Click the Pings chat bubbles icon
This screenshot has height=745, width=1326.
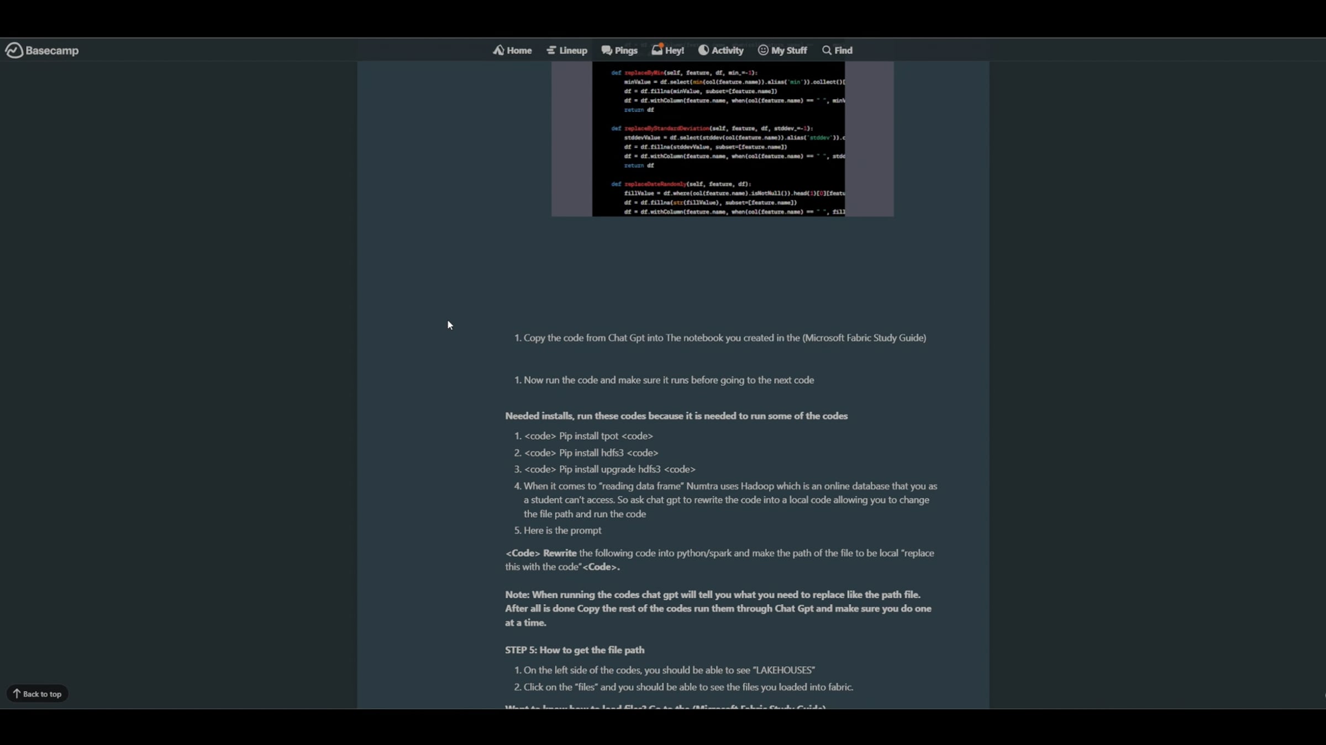click(607, 50)
